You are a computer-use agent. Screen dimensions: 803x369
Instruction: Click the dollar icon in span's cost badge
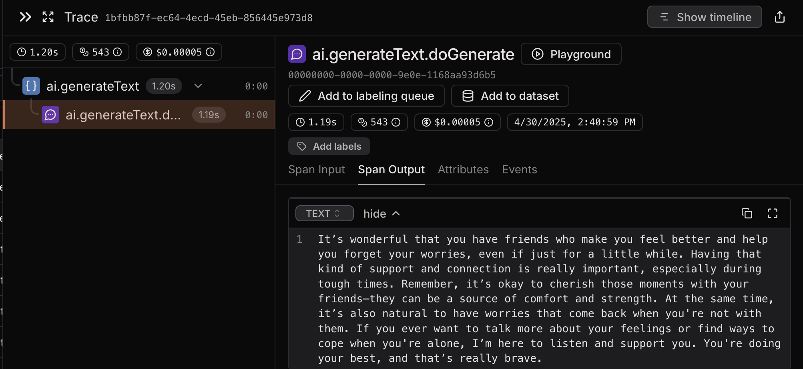pyautogui.click(x=426, y=122)
